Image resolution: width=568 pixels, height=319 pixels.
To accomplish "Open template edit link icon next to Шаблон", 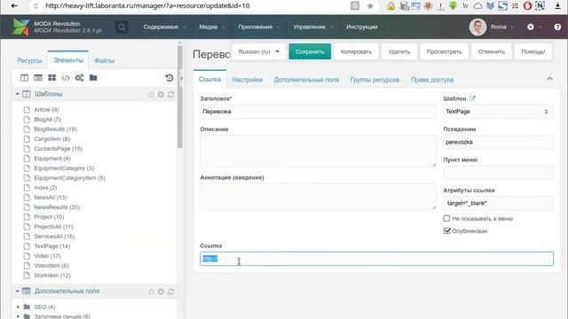I will click(472, 98).
